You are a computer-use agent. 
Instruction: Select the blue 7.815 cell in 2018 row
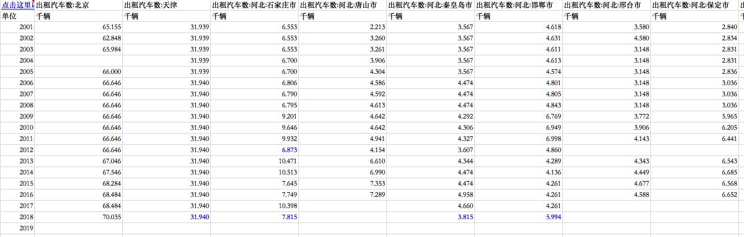[255, 217]
